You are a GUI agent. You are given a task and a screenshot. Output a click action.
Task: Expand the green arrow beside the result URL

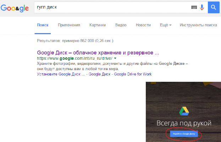(x=115, y=58)
